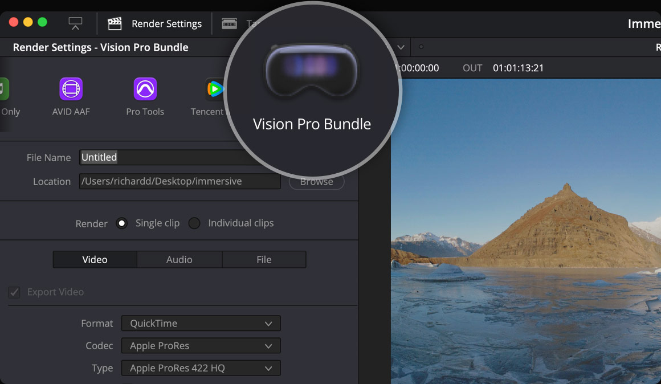The image size is (661, 384).
Task: Expand the Codec dropdown showing Apple ProRes
Action: tap(201, 346)
